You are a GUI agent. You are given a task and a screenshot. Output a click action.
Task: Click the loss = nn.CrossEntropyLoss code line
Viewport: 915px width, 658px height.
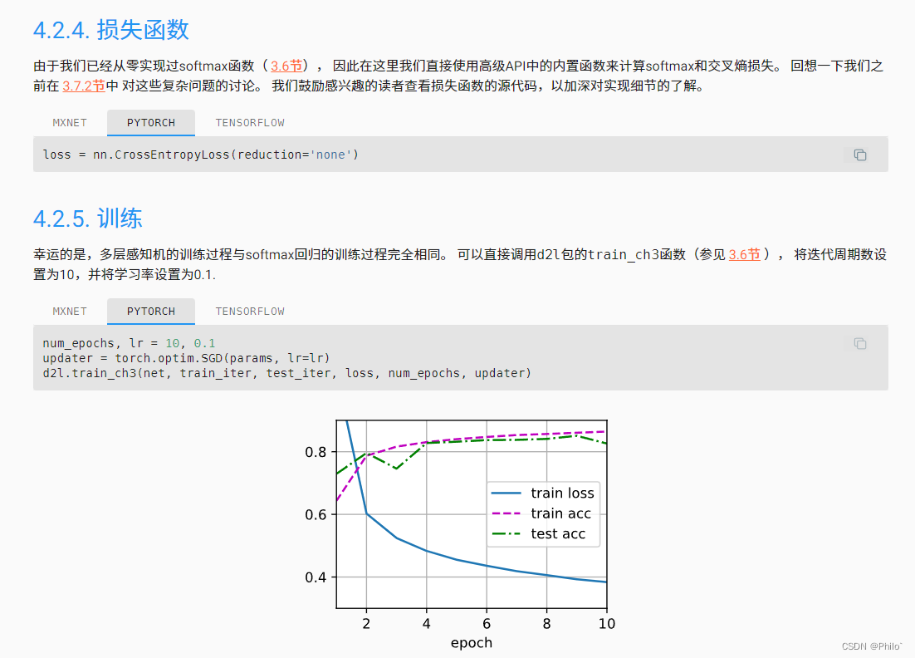(x=201, y=155)
